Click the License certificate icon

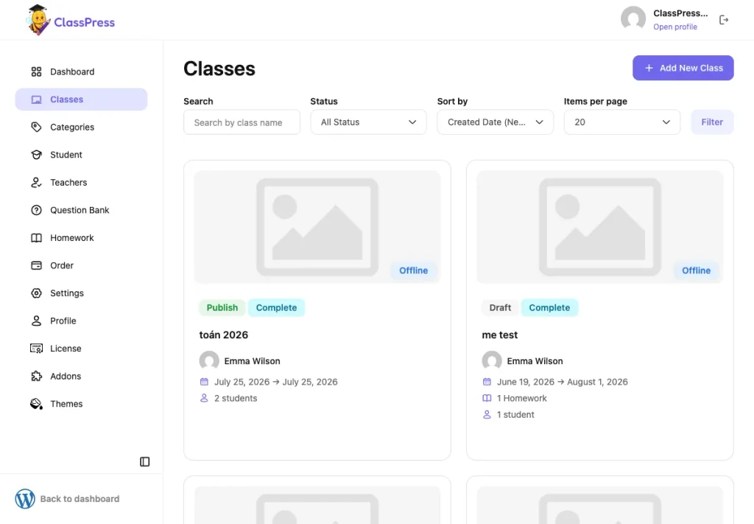[x=36, y=349]
